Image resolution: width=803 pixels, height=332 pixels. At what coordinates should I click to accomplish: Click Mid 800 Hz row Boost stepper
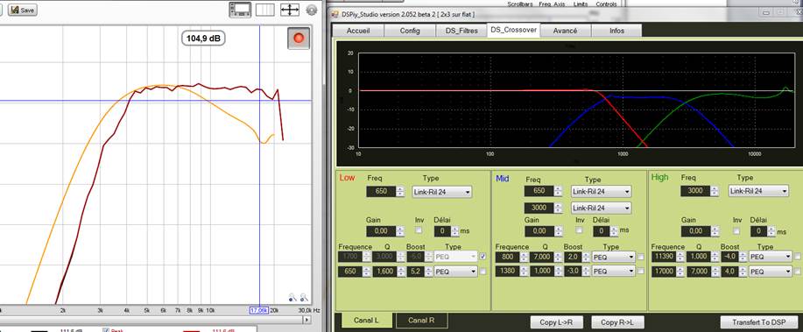pyautogui.click(x=587, y=257)
